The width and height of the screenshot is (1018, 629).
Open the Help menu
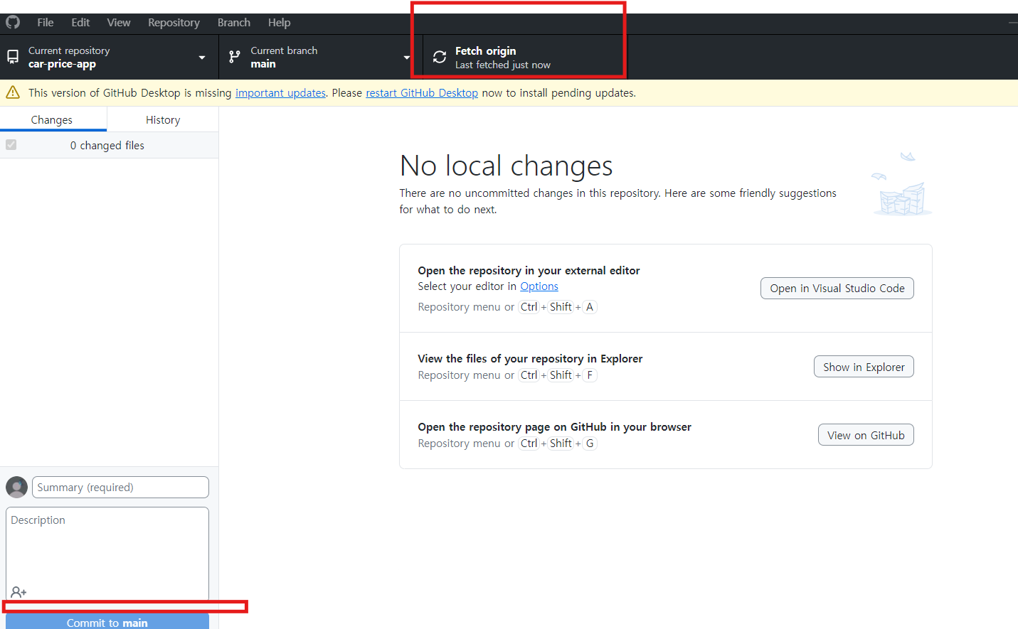pos(280,22)
